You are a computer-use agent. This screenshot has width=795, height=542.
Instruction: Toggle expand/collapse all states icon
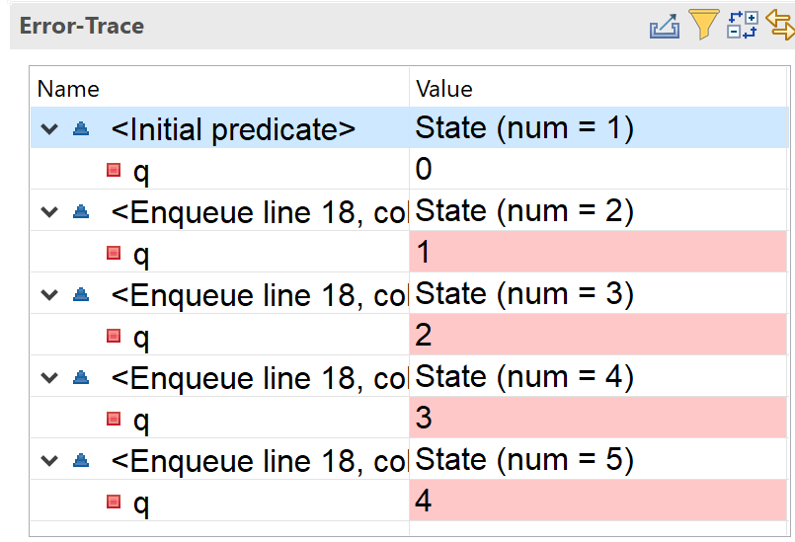pos(742,26)
